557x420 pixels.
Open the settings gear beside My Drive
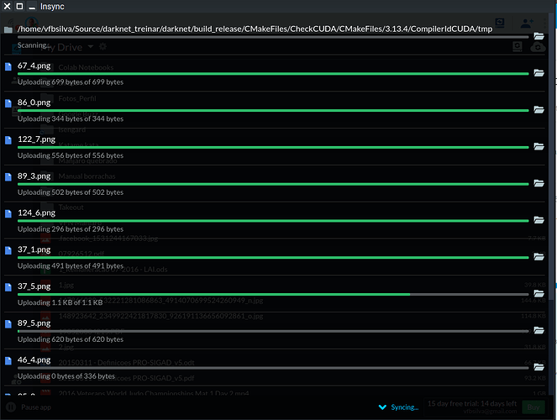[x=102, y=46]
